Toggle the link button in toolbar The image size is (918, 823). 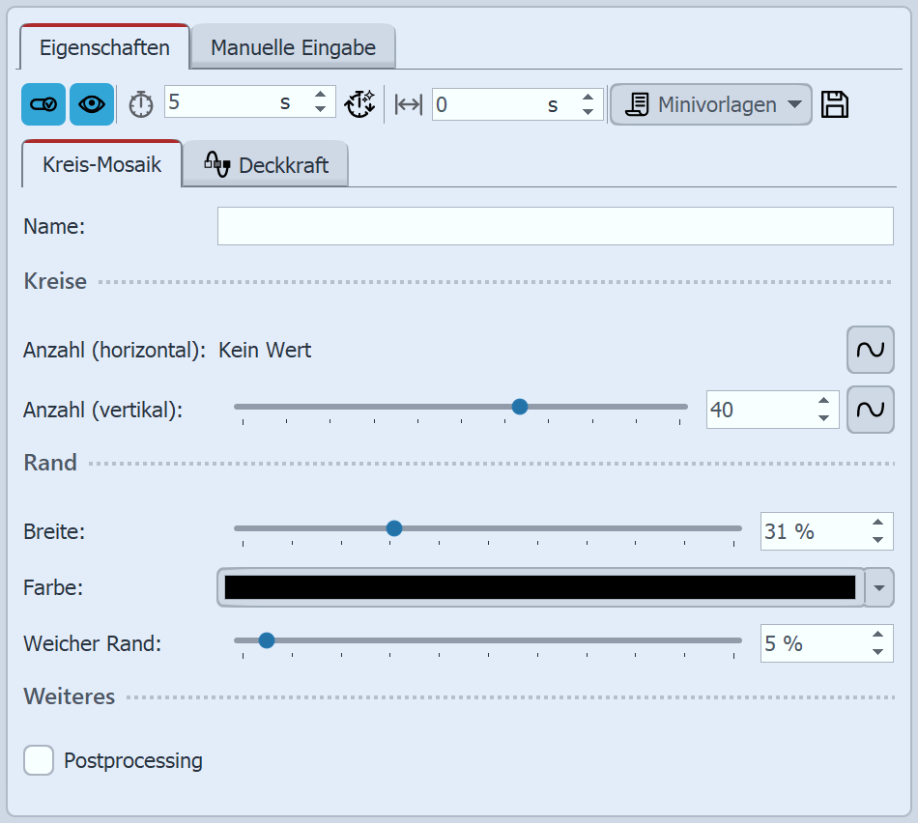tap(43, 104)
